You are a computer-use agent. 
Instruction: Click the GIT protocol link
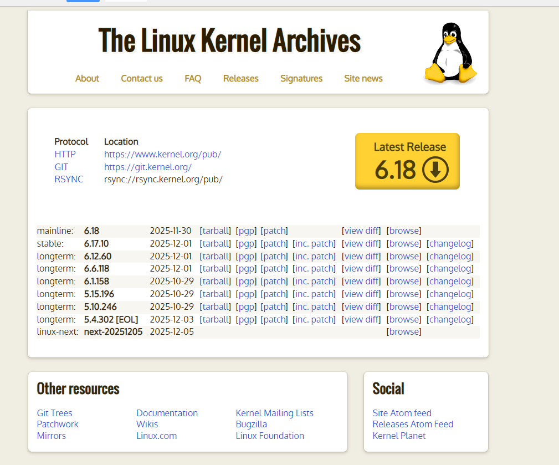point(61,167)
